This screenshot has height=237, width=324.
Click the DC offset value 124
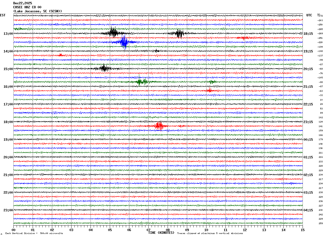click(x=321, y=122)
